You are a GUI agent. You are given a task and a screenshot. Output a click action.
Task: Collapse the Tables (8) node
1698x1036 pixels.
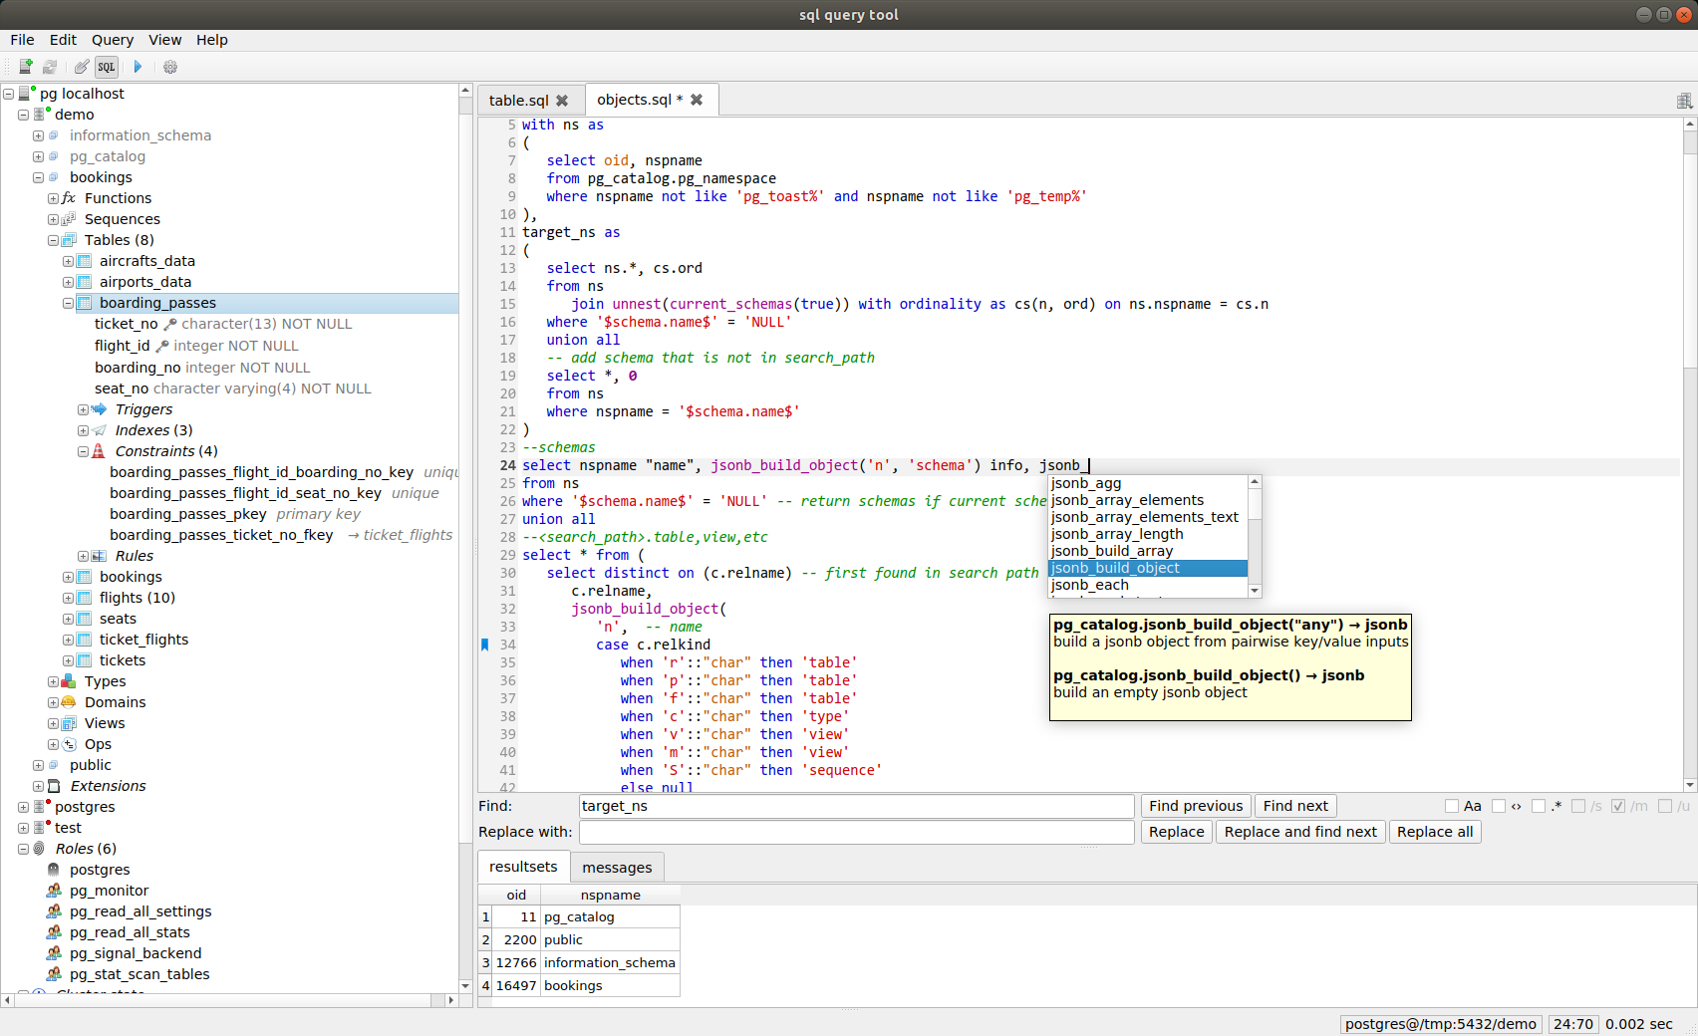pos(53,240)
